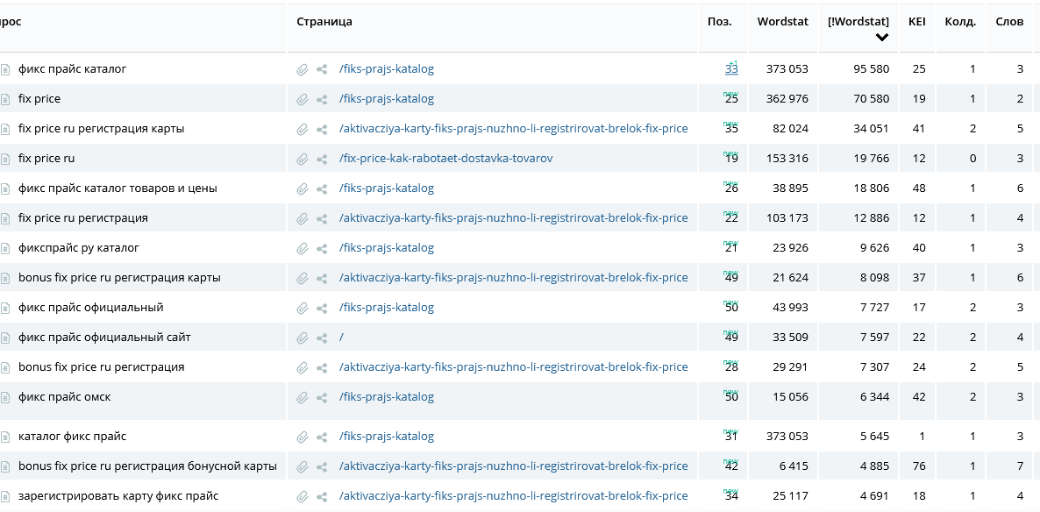Open position 33 link in first row

click(x=731, y=69)
